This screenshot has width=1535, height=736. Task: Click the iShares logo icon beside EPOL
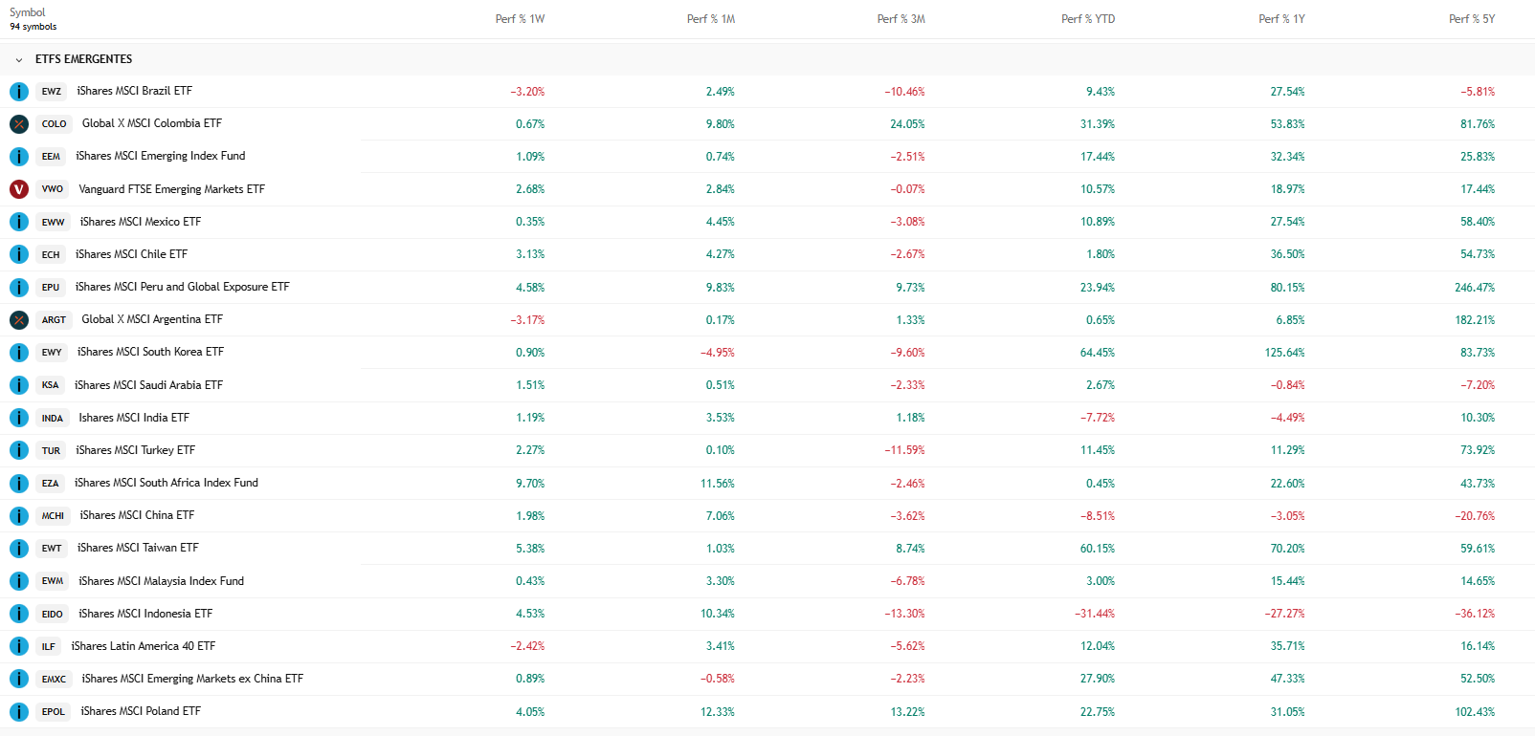(x=18, y=712)
